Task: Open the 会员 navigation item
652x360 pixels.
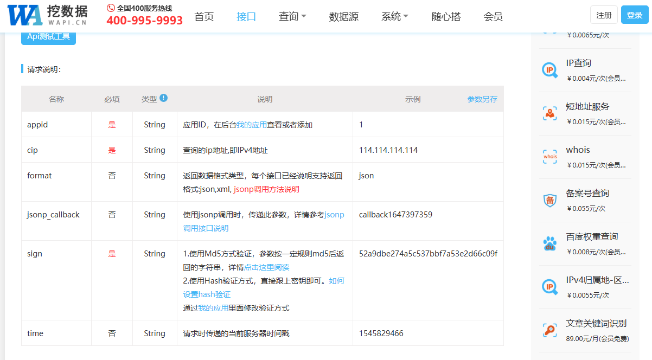Action: pos(493,16)
